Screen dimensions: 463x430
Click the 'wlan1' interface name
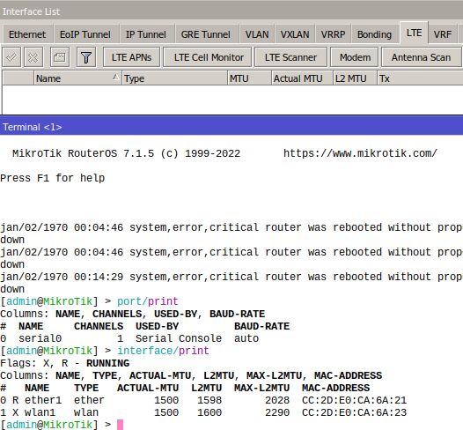click(40, 412)
